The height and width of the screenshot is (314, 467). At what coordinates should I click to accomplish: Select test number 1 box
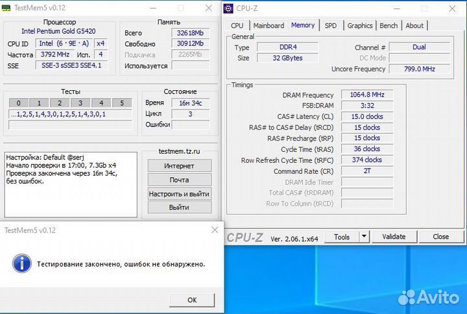pyautogui.click(x=39, y=103)
